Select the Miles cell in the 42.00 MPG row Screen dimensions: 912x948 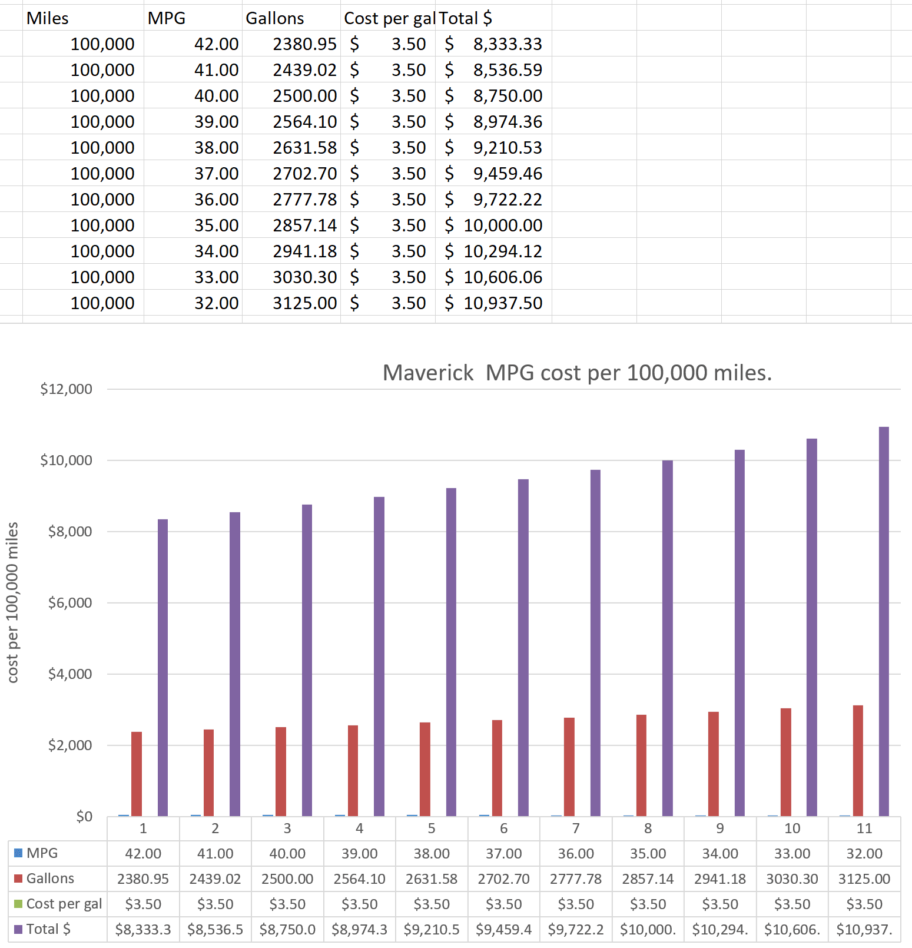pyautogui.click(x=83, y=44)
